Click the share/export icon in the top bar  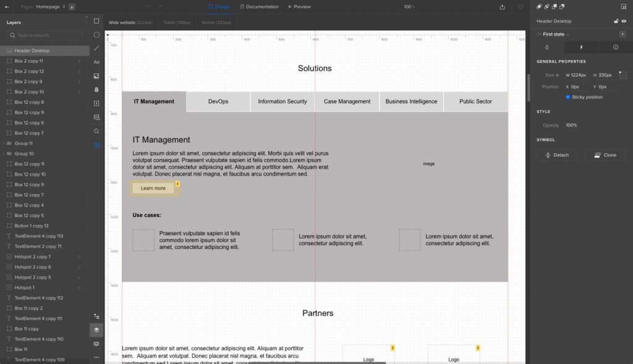pyautogui.click(x=502, y=7)
